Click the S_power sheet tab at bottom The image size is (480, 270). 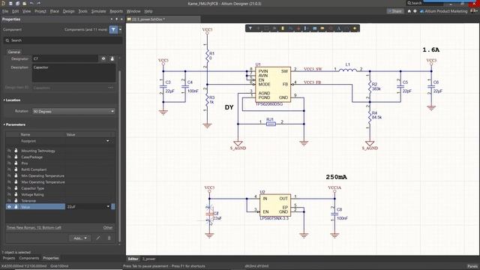(x=149, y=259)
